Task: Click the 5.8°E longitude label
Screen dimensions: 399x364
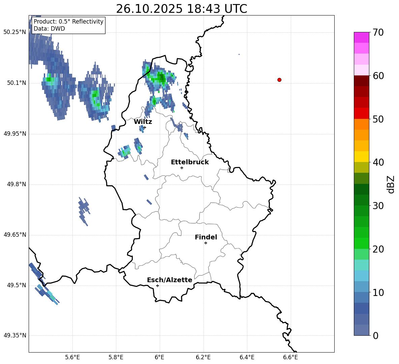Action: (x=116, y=357)
